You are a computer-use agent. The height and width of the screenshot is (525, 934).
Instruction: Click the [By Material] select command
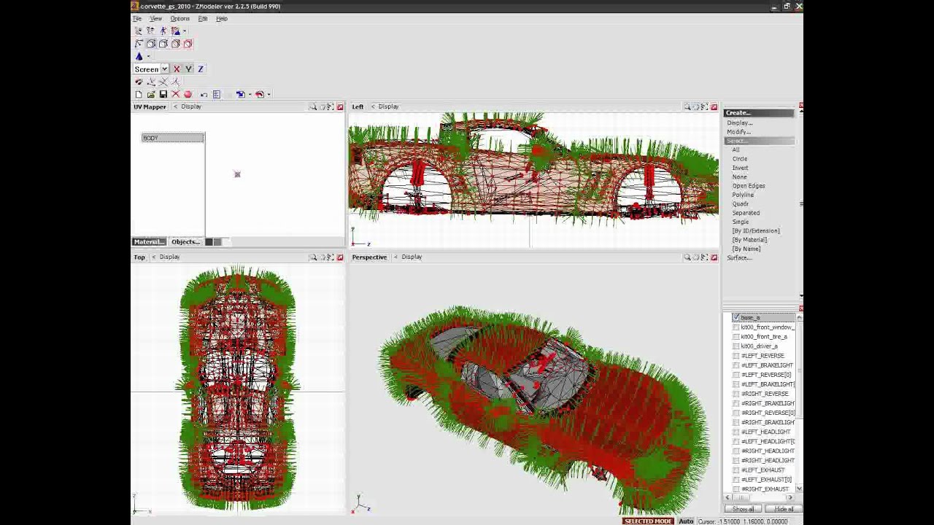(x=749, y=240)
